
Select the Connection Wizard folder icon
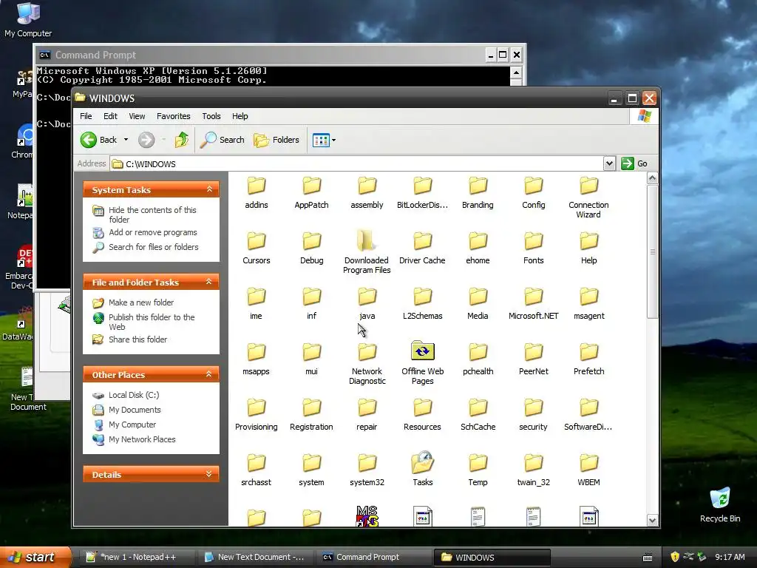[x=589, y=186]
